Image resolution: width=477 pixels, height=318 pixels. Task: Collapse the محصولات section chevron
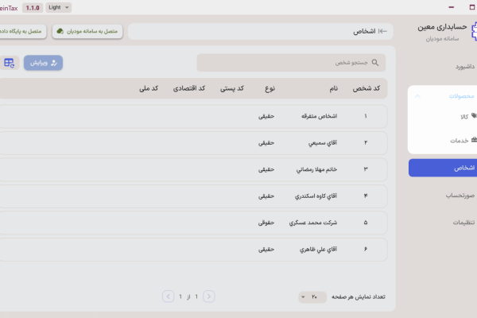coord(417,96)
